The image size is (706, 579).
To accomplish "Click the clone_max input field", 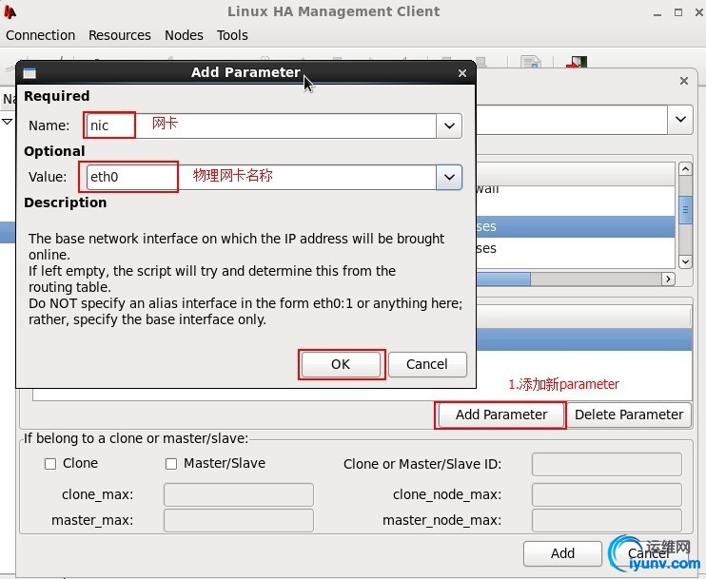I will point(239,494).
